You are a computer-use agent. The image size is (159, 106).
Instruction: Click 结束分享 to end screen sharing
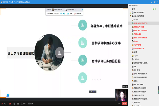[x=78, y=14]
